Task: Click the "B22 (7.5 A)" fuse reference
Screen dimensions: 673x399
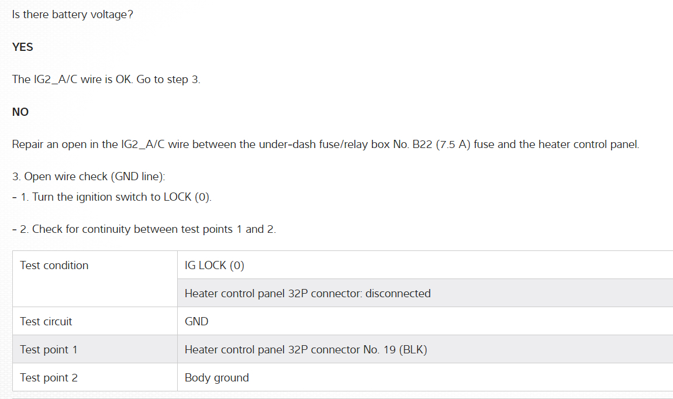Action: pos(441,144)
